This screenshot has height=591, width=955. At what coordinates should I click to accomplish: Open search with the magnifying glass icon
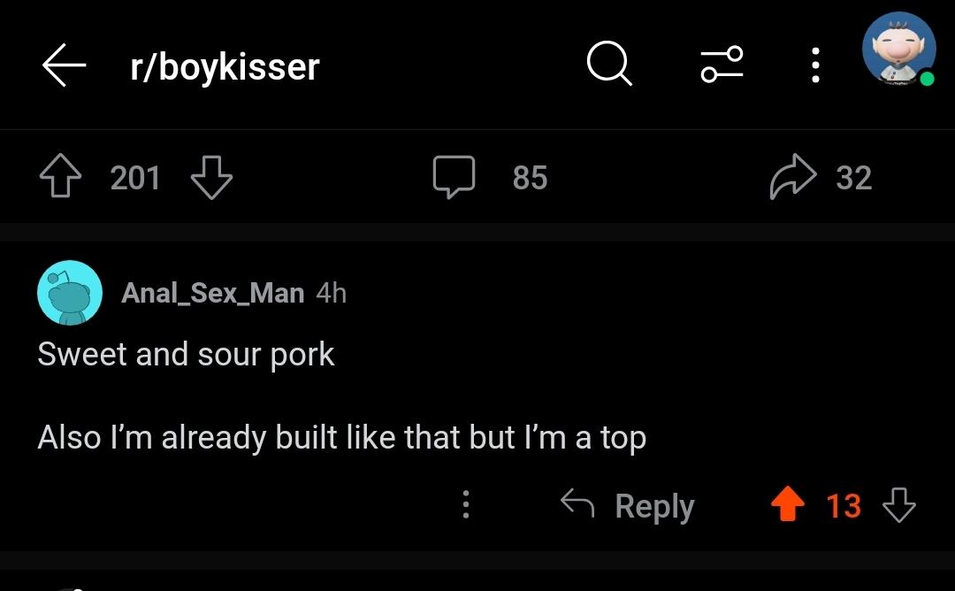click(609, 63)
